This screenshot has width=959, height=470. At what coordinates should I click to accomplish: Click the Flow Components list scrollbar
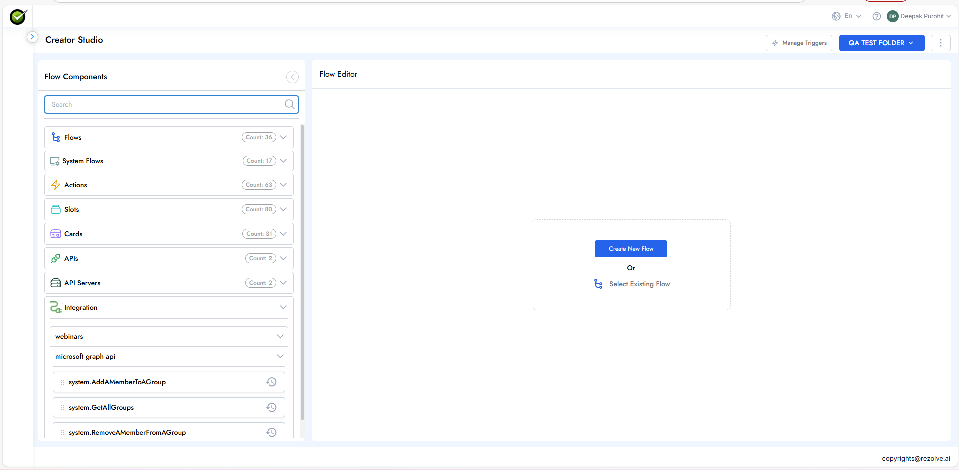tap(302, 272)
